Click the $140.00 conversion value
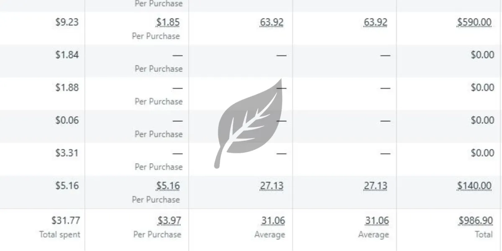 [x=474, y=185]
